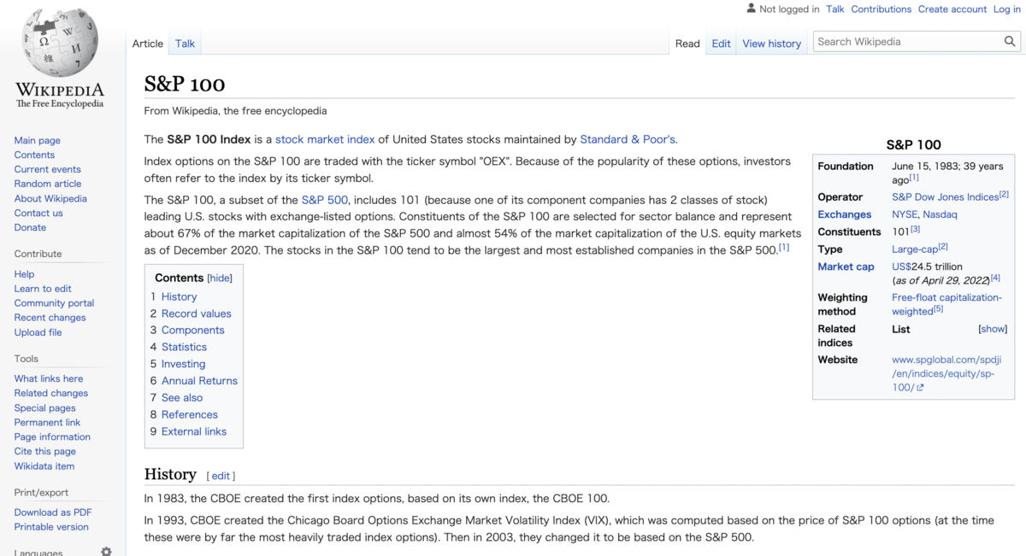The height and width of the screenshot is (556, 1026).
Task: Open the View history tab
Action: tap(771, 44)
